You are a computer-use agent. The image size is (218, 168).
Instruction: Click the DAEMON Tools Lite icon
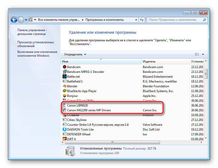(65, 129)
